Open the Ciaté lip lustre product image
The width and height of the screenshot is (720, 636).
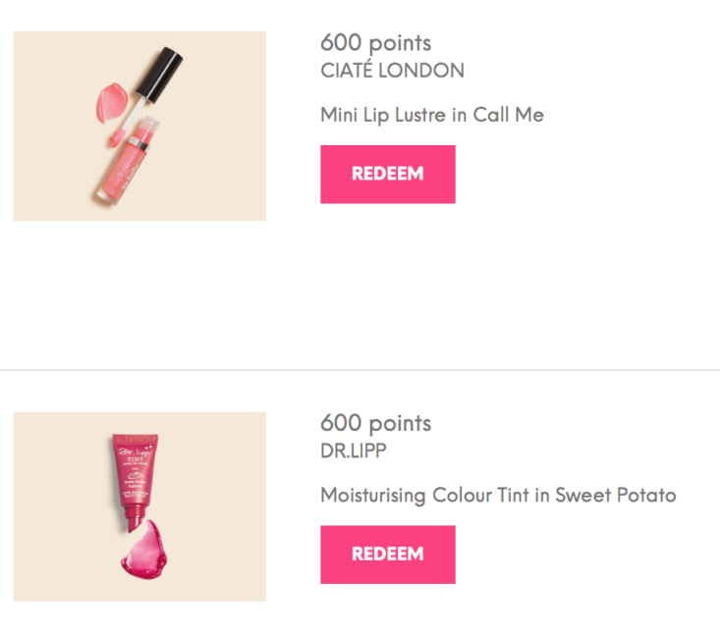tap(139, 127)
